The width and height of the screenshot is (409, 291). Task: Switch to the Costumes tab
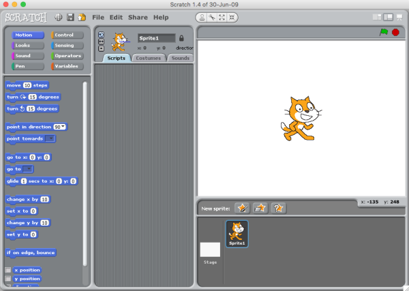click(x=148, y=59)
